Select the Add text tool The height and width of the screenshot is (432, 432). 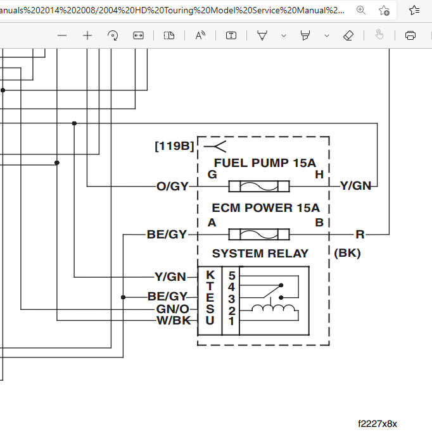[232, 35]
